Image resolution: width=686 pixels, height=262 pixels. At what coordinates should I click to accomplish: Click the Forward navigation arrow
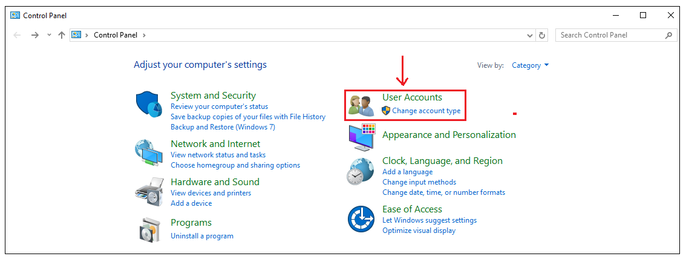(x=35, y=35)
